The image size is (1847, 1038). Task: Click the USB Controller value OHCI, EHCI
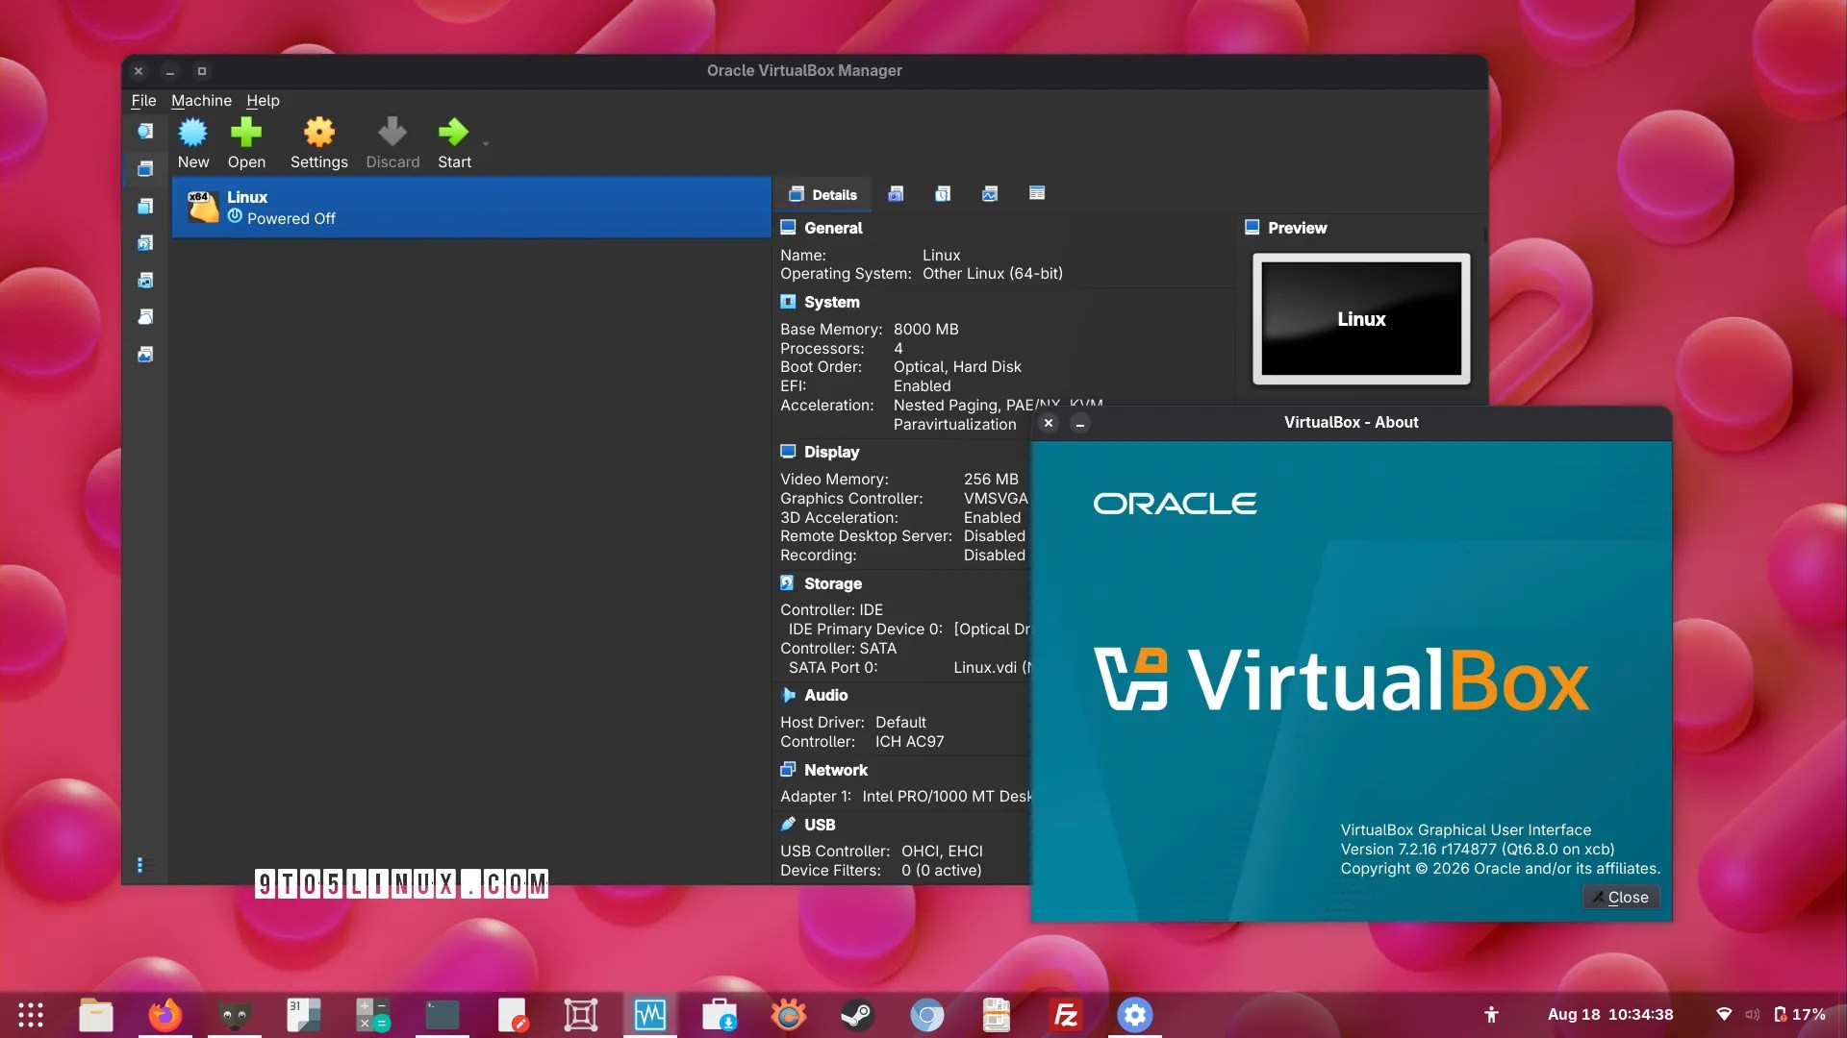click(942, 851)
